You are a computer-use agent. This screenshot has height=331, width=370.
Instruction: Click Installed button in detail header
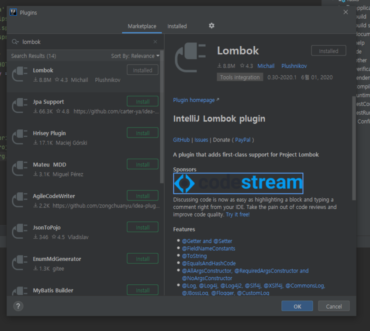pos(329,51)
